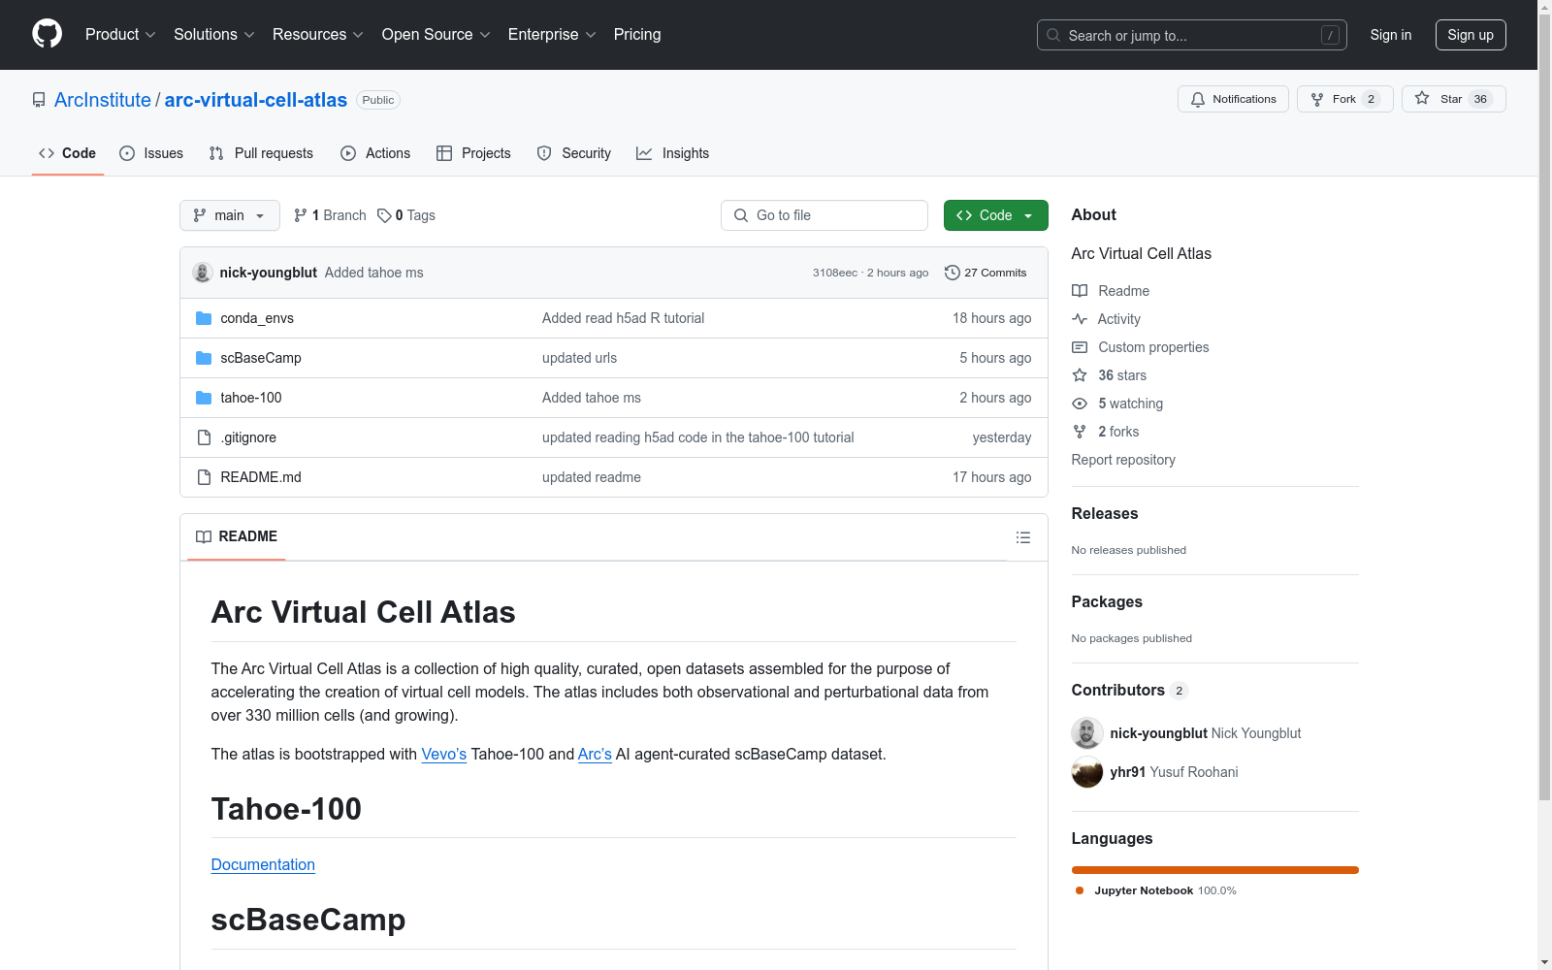Expand the Product menu
The width and height of the screenshot is (1552, 970).
point(120,35)
